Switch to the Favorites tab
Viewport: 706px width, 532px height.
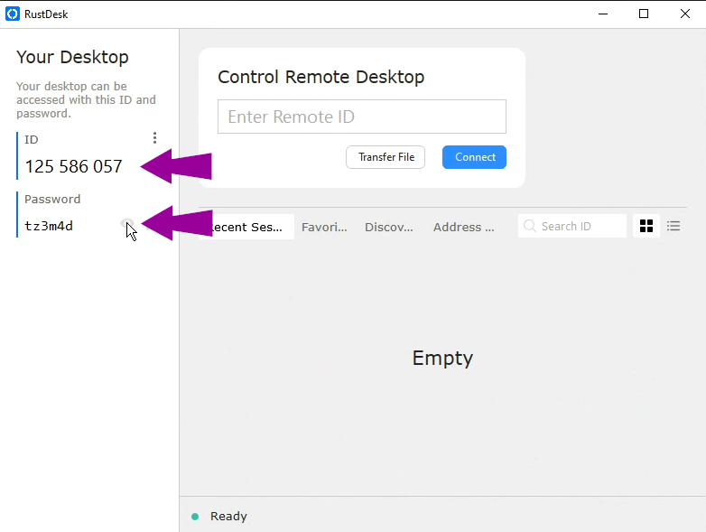pyautogui.click(x=324, y=227)
